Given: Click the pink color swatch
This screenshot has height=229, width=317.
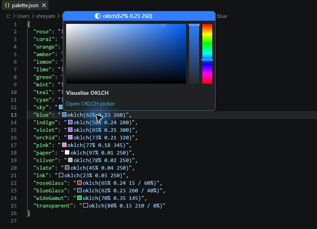Looking at the screenshot, I should coord(64,145).
